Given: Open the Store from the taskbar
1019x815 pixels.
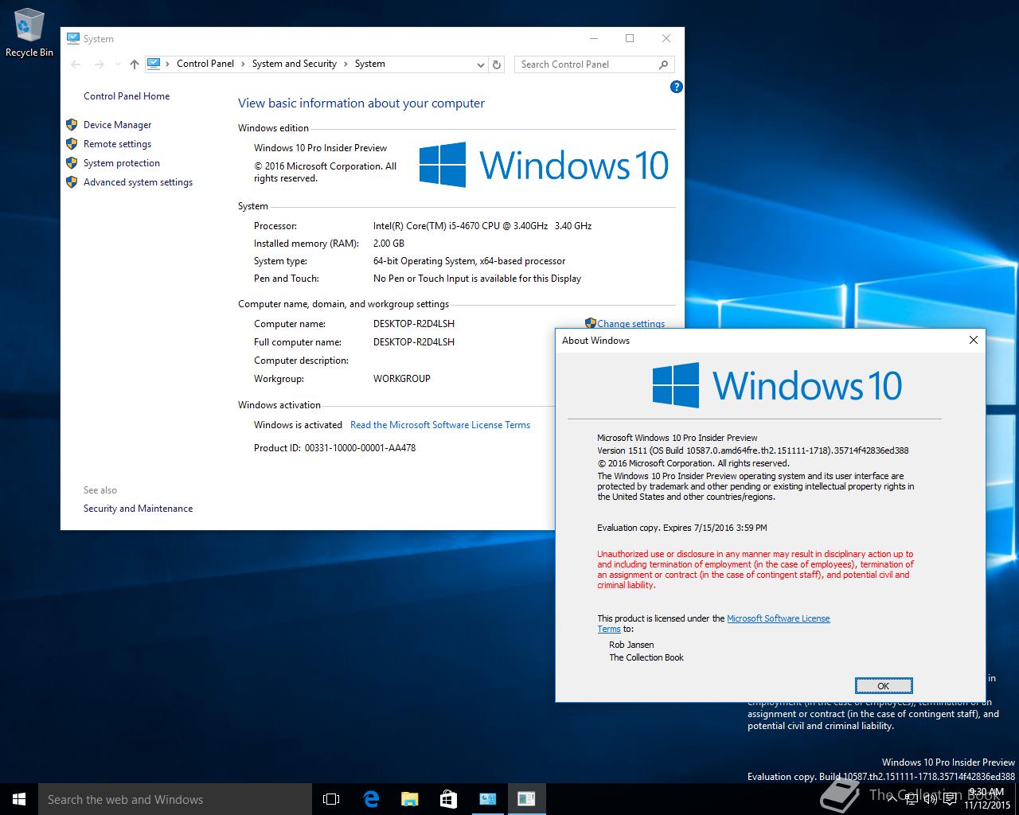Looking at the screenshot, I should click(x=448, y=799).
